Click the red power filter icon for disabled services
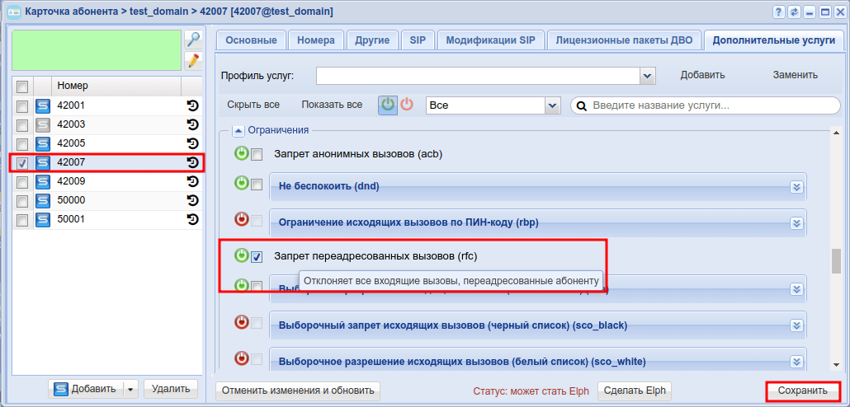The width and height of the screenshot is (850, 407). tap(407, 105)
